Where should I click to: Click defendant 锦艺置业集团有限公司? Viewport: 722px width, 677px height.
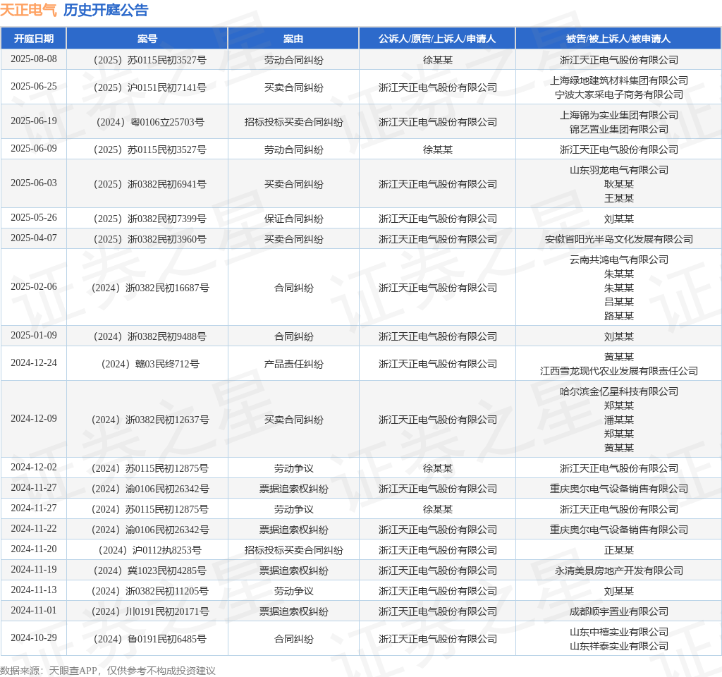click(618, 129)
